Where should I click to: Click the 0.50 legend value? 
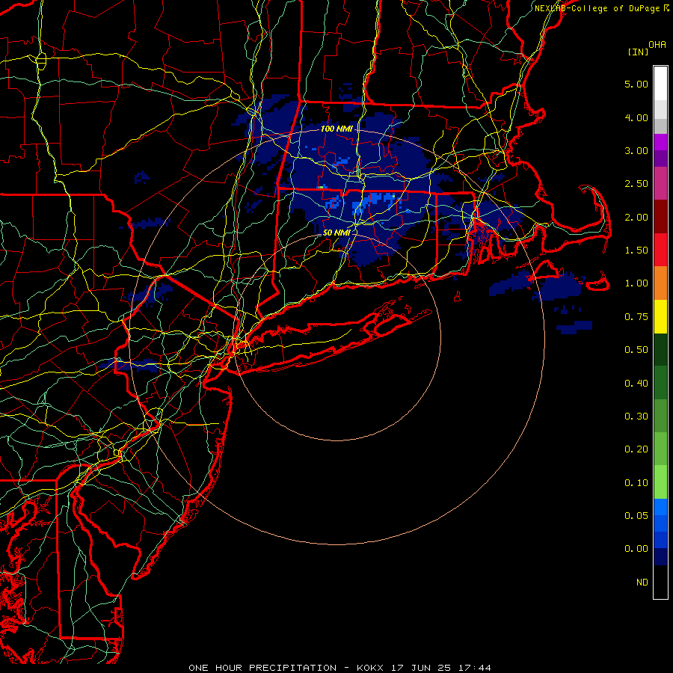point(636,350)
